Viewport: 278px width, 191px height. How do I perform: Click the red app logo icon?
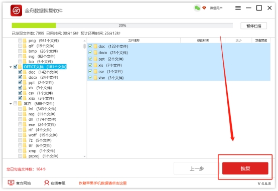click(x=17, y=11)
